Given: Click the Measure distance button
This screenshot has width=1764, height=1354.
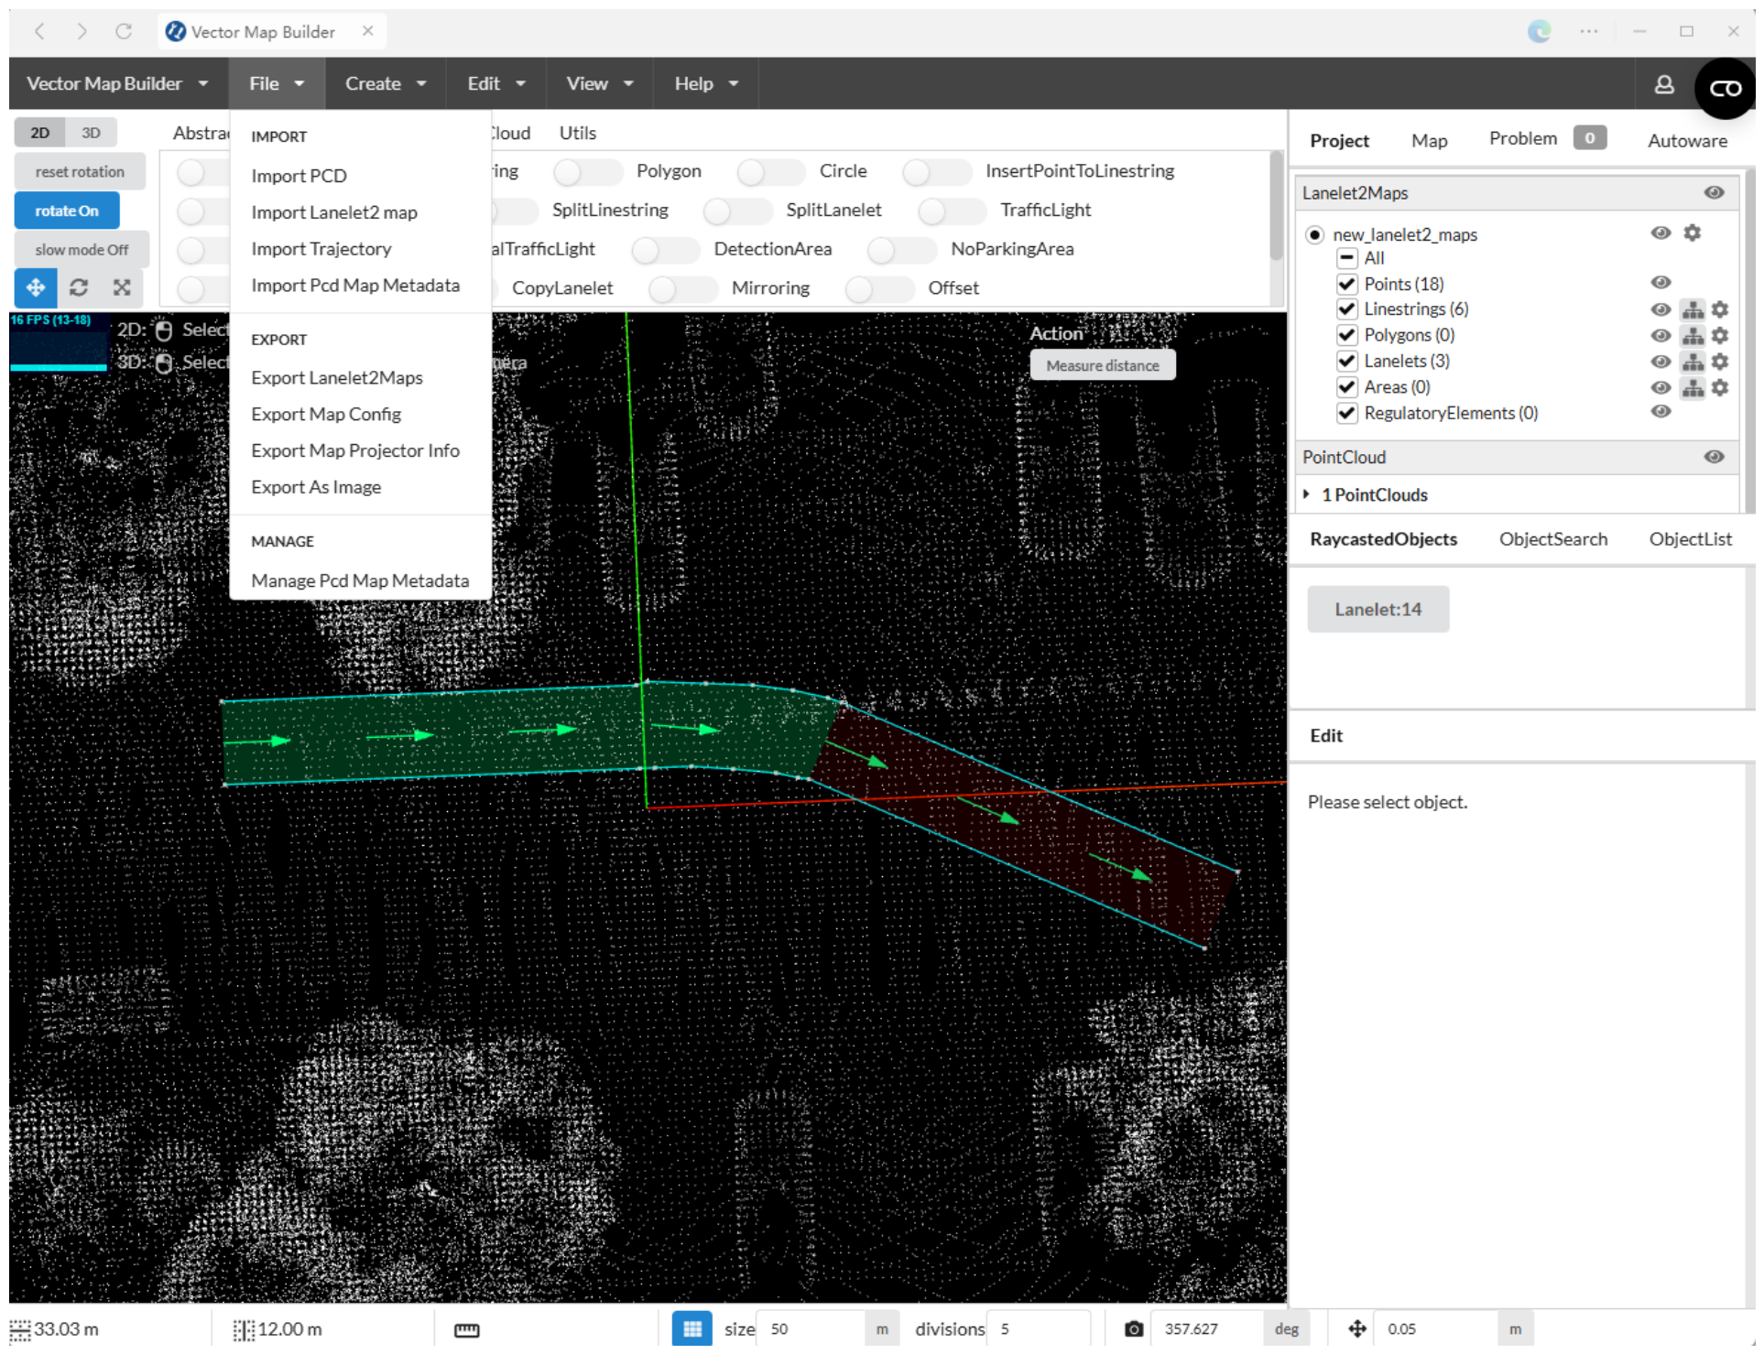Looking at the screenshot, I should click(x=1103, y=366).
